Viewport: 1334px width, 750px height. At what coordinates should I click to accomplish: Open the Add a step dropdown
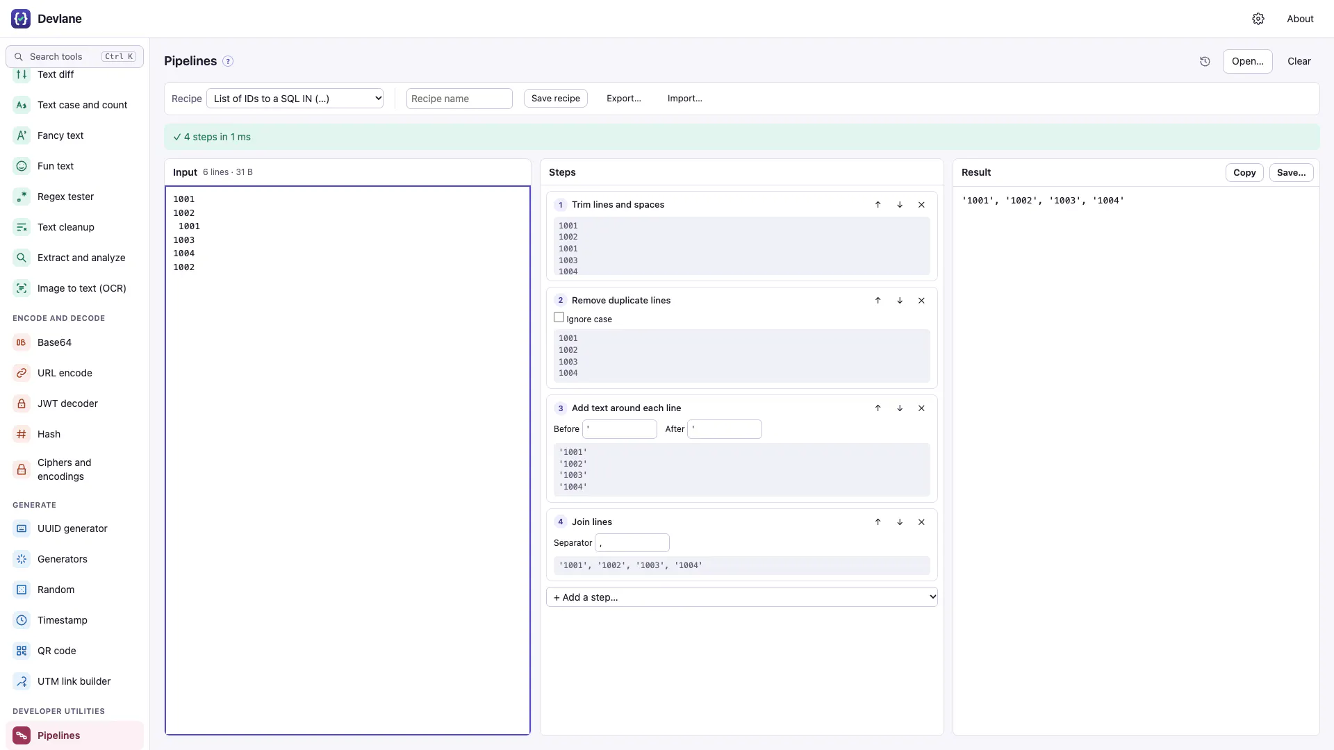[742, 597]
